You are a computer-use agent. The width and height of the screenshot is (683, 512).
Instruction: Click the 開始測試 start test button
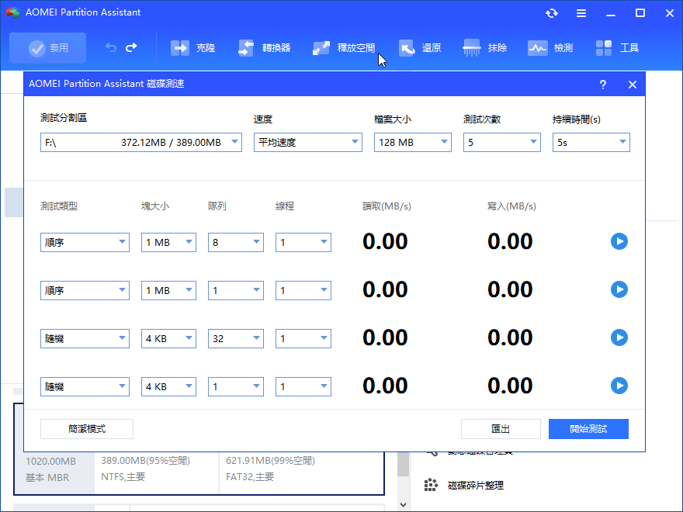[x=588, y=429]
